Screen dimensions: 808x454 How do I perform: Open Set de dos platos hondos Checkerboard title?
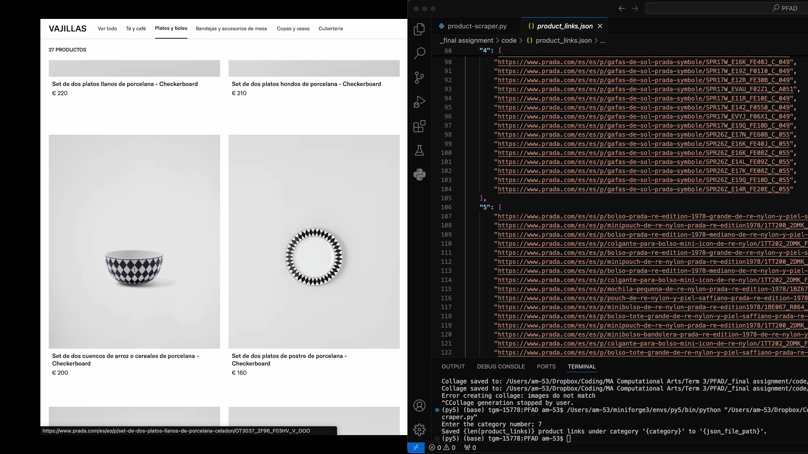point(306,84)
